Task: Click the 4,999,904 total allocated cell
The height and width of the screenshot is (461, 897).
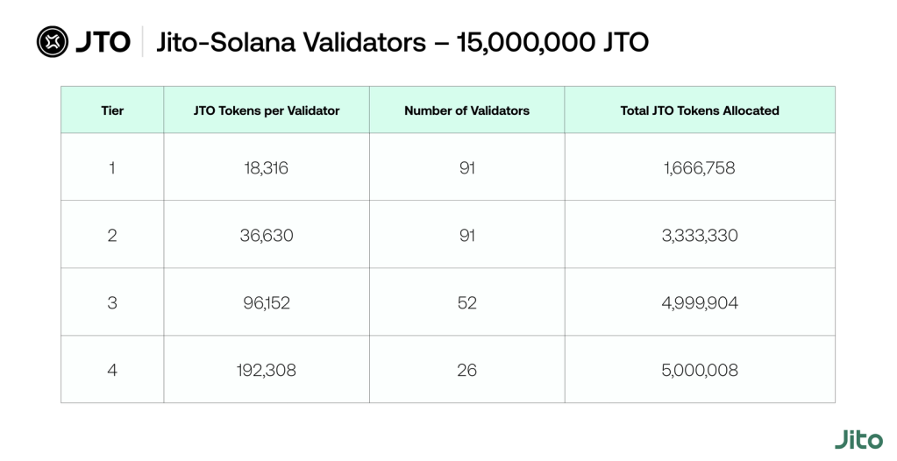Action: 700,302
